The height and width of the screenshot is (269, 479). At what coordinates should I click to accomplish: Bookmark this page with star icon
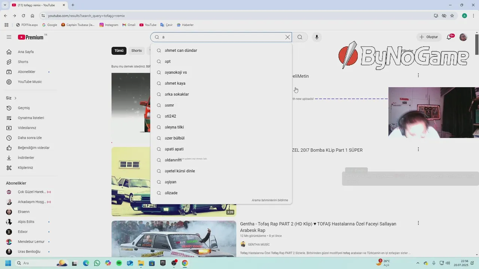pos(452,16)
